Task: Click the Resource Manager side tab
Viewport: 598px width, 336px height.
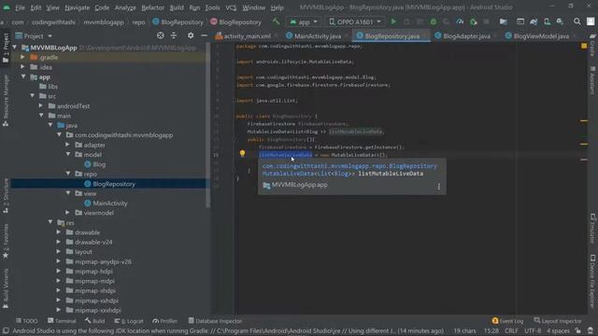Action: tap(6, 101)
